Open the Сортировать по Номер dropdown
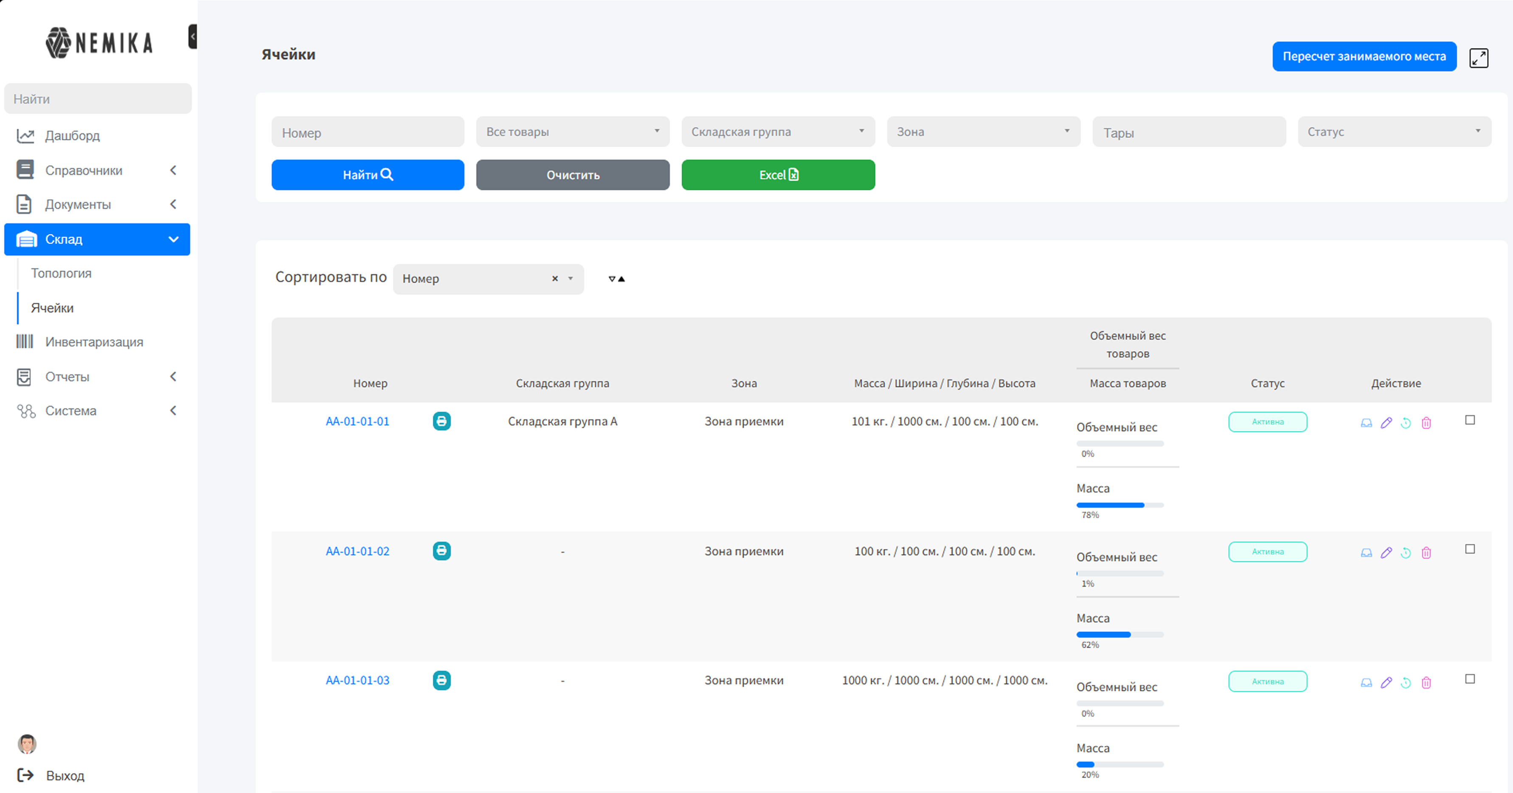This screenshot has height=793, width=1513. [488, 279]
